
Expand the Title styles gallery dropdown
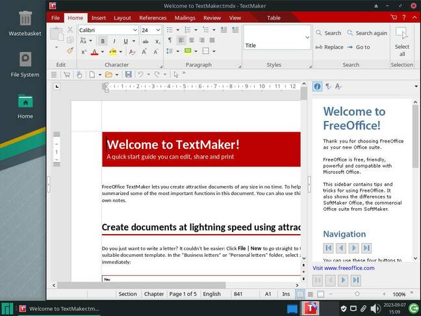307,37
